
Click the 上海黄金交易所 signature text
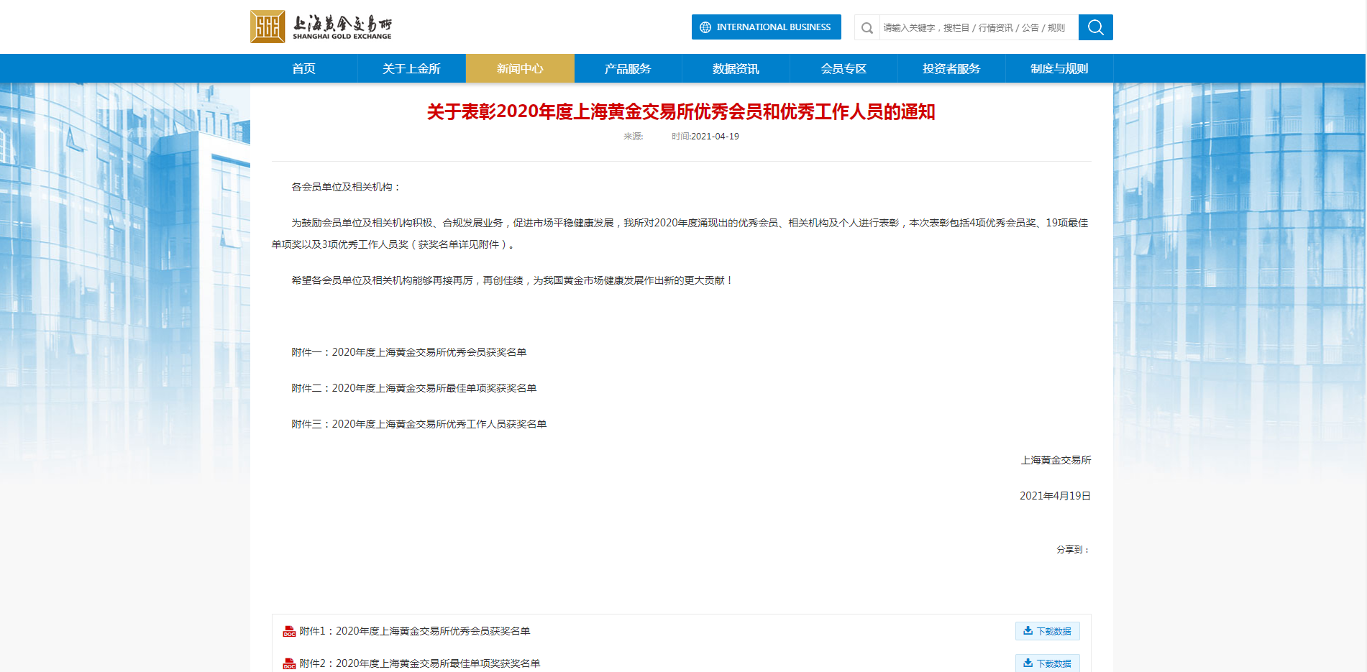1056,460
